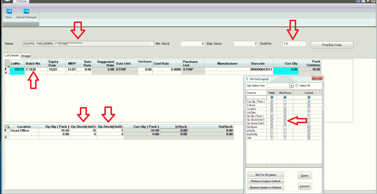
Task: Toggle AllowFocus for Location row
Action: pos(285,109)
